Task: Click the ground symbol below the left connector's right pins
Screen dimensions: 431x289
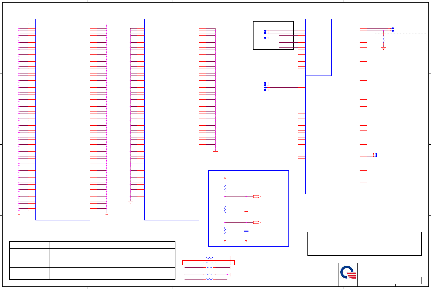Action: [107, 214]
